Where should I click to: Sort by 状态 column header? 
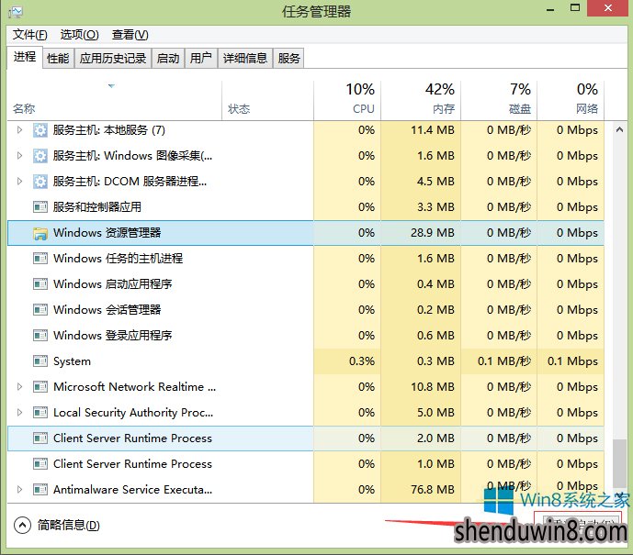click(267, 101)
